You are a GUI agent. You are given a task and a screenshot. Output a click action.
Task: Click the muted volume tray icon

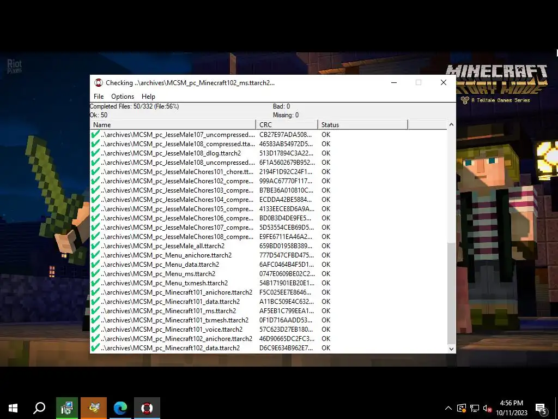click(x=488, y=408)
